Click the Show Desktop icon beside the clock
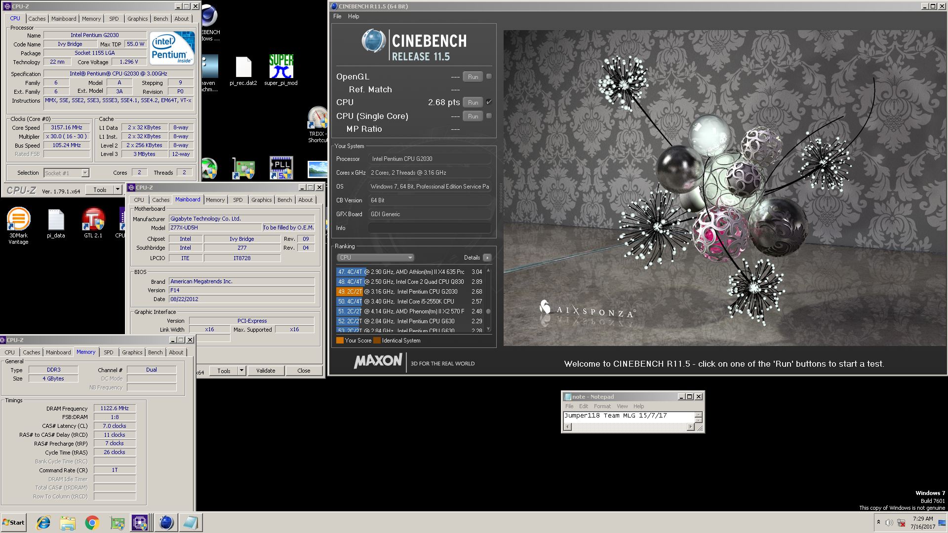 942,523
